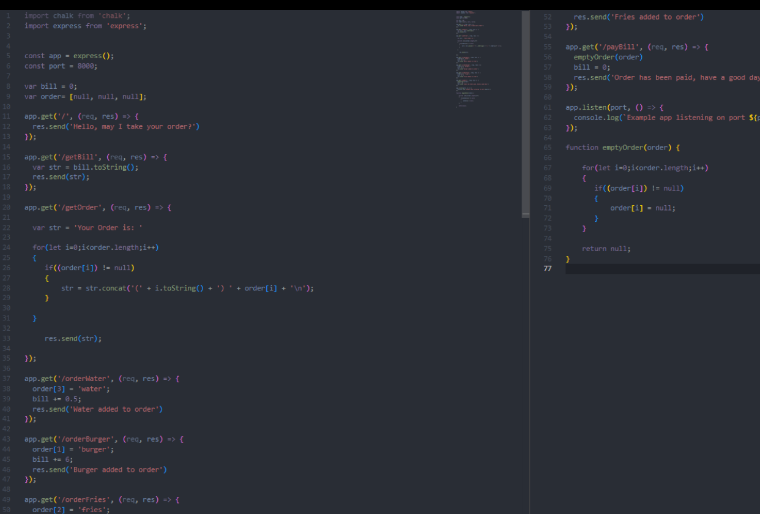The height and width of the screenshot is (514, 760).
Task: Click the function emptyOrder declaration
Action: click(x=622, y=148)
